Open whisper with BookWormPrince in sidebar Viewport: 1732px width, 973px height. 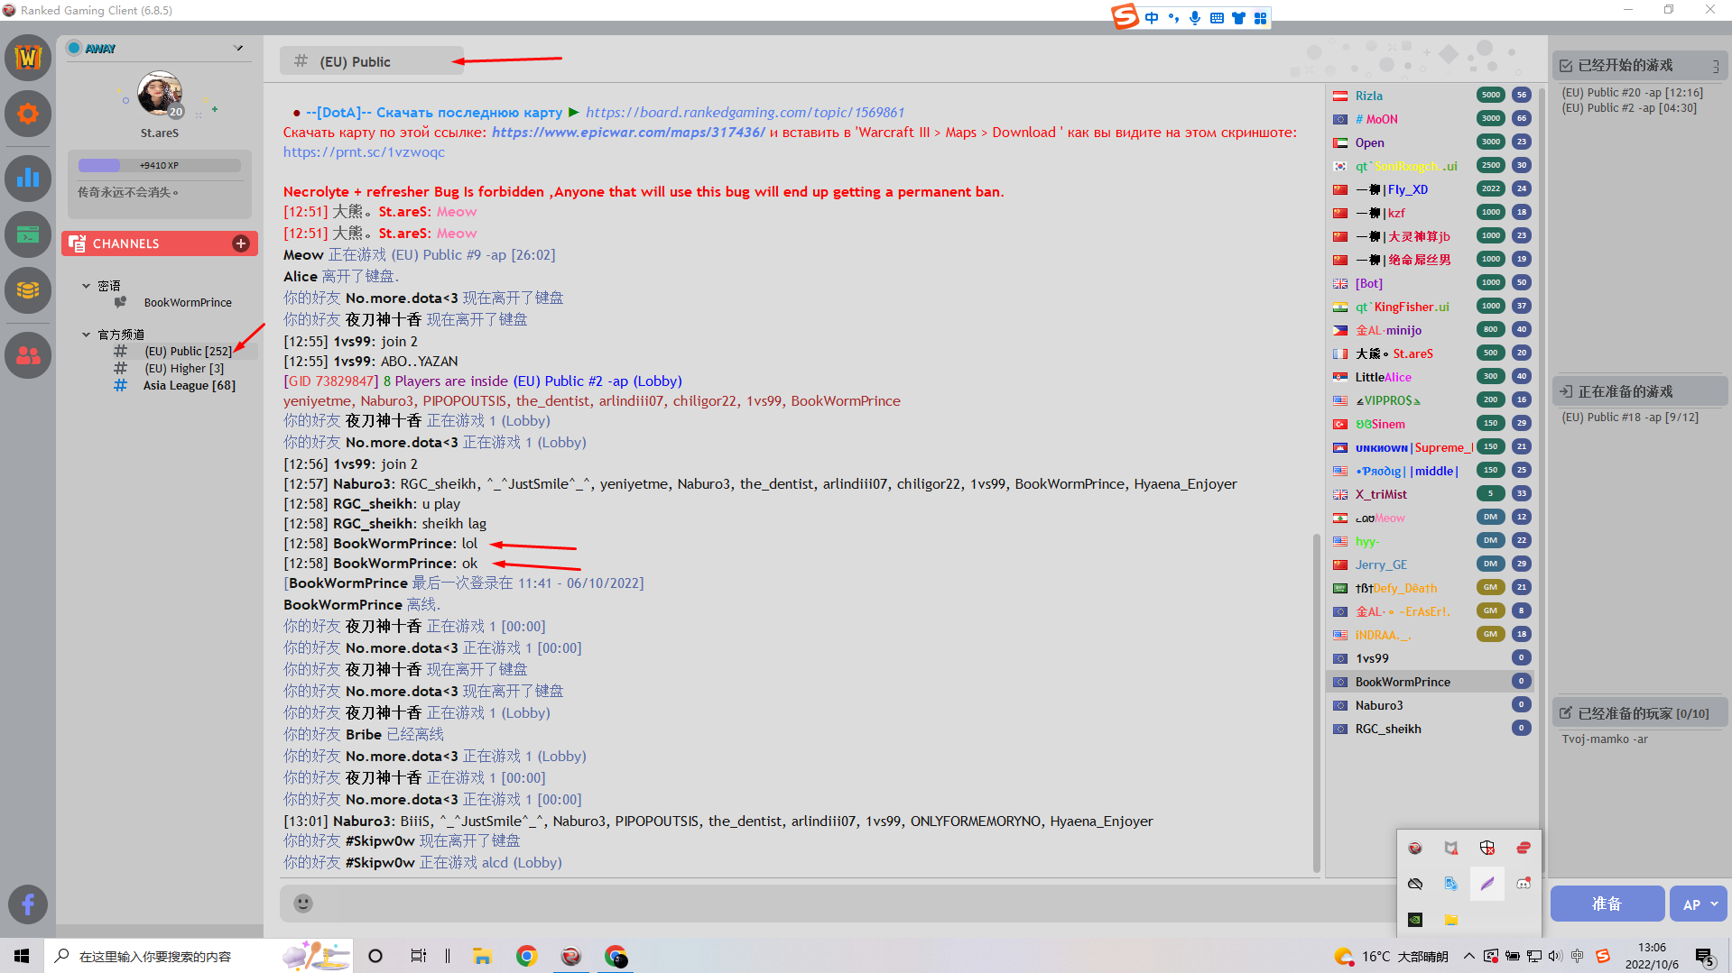click(x=188, y=303)
